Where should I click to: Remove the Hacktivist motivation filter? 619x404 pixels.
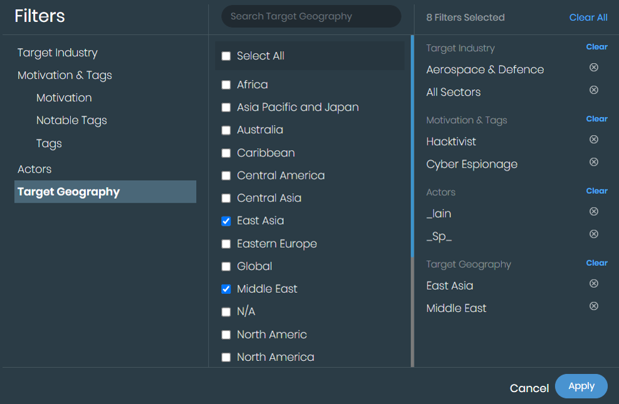pos(593,139)
